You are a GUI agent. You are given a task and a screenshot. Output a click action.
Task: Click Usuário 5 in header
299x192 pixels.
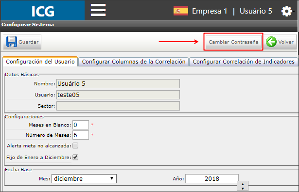[256, 11]
